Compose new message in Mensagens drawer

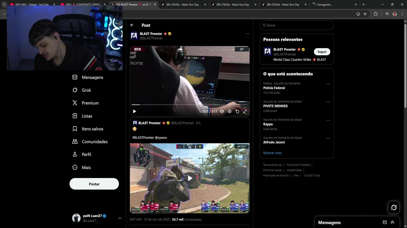click(x=385, y=222)
